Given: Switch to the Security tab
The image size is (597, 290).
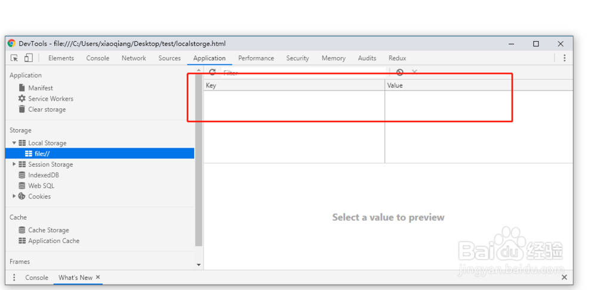Looking at the screenshot, I should 298,58.
